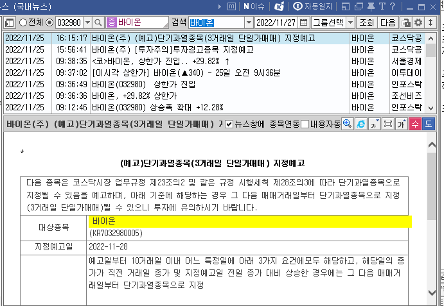Image resolution: width=444 pixels, height=306 pixels.
Task: Toggle 뉴스창에 종목연동 checkbox
Action: click(229, 124)
